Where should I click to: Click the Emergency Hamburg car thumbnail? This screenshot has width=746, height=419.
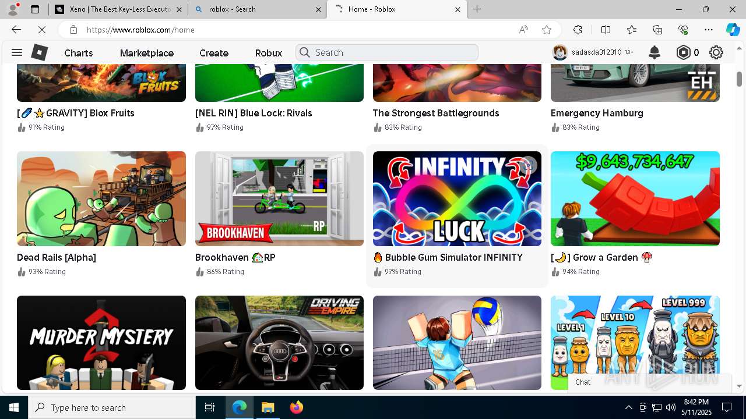click(x=635, y=83)
